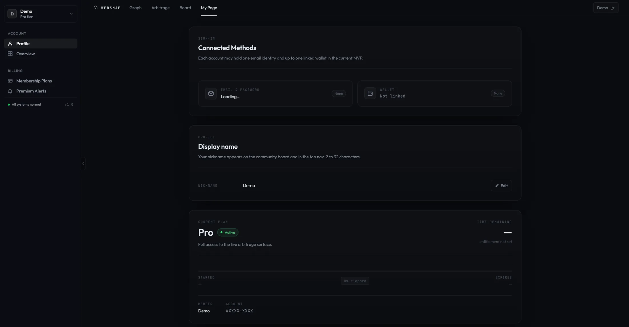Click the None badge on Wallet card

498,93
